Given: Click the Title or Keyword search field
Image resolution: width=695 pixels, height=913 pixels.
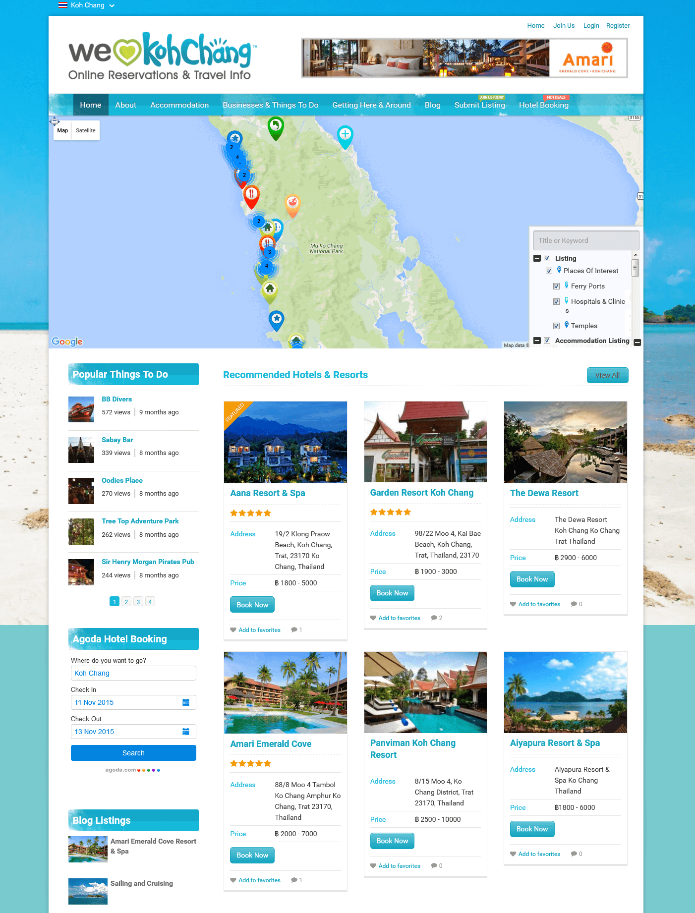Looking at the screenshot, I should pos(586,240).
